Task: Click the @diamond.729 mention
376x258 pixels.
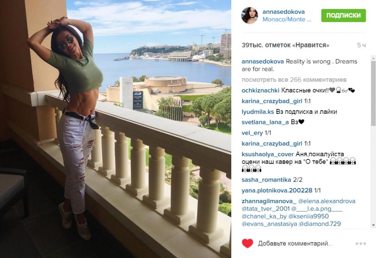Action: point(320,224)
